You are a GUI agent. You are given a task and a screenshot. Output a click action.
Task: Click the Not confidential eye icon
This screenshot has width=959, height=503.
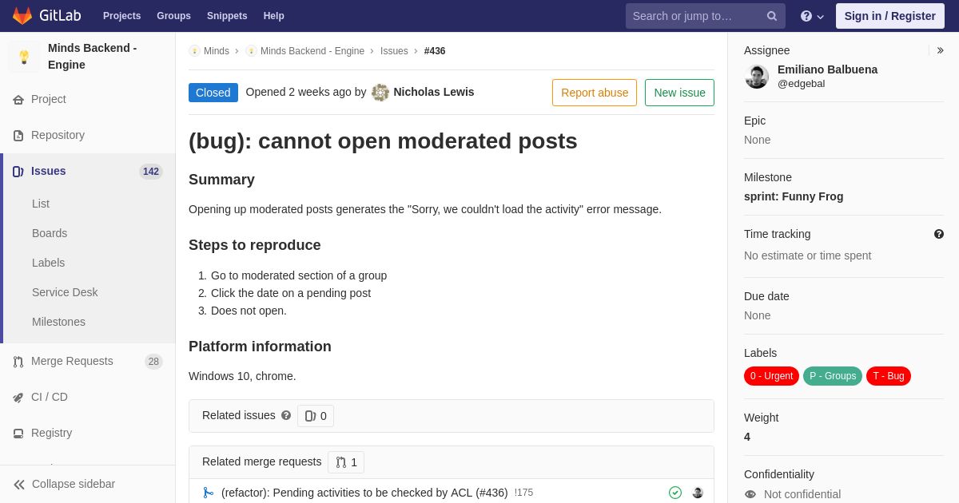point(750,494)
